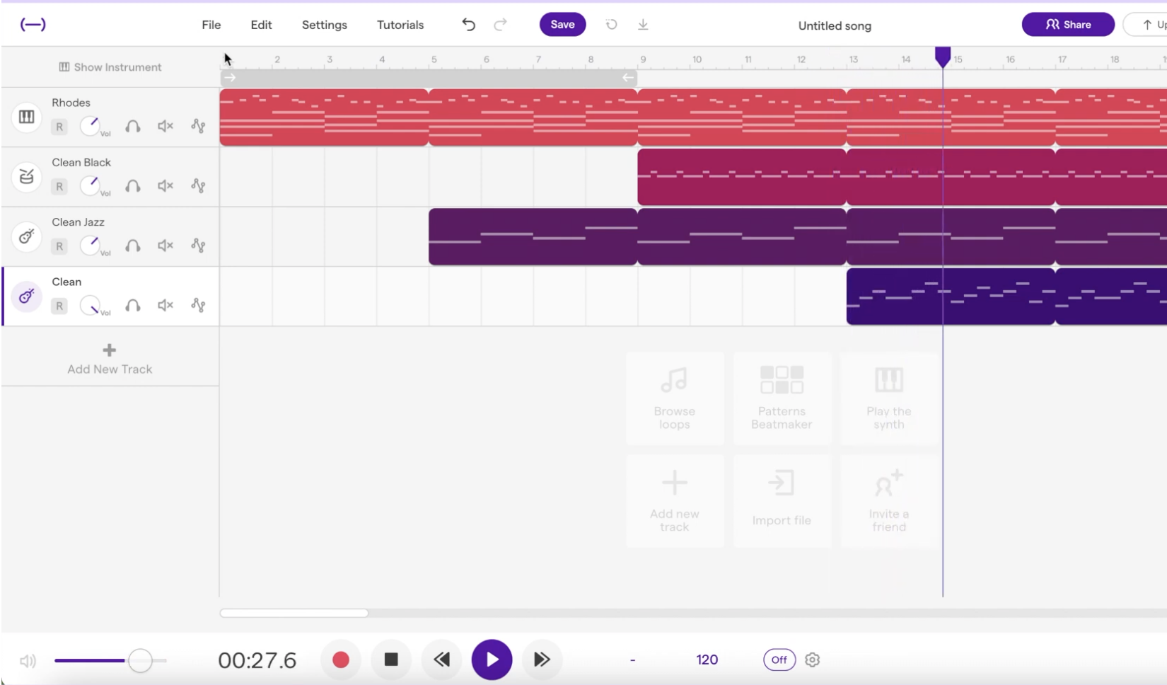Viewport: 1167px width, 685px height.
Task: Click the download icon next to Save
Action: (643, 25)
